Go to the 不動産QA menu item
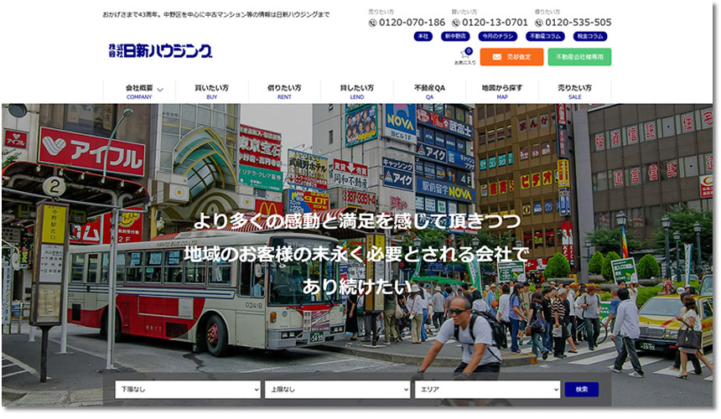Screen dimensions: 721x419 429,91
